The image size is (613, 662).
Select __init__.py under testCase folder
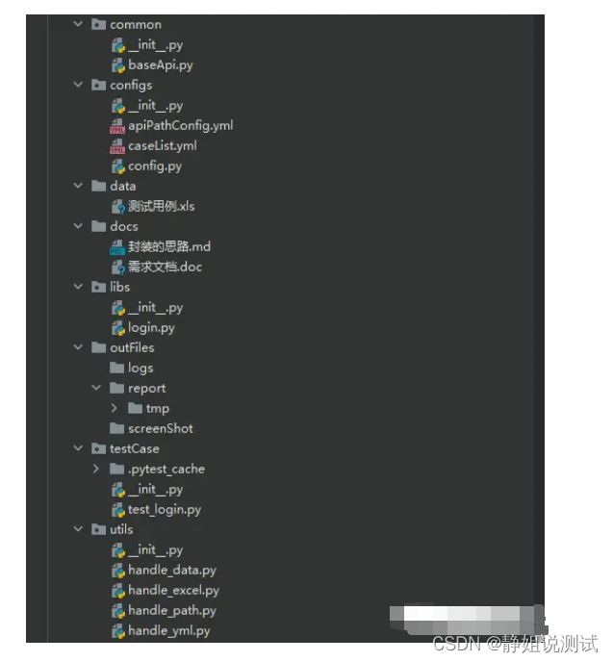155,490
